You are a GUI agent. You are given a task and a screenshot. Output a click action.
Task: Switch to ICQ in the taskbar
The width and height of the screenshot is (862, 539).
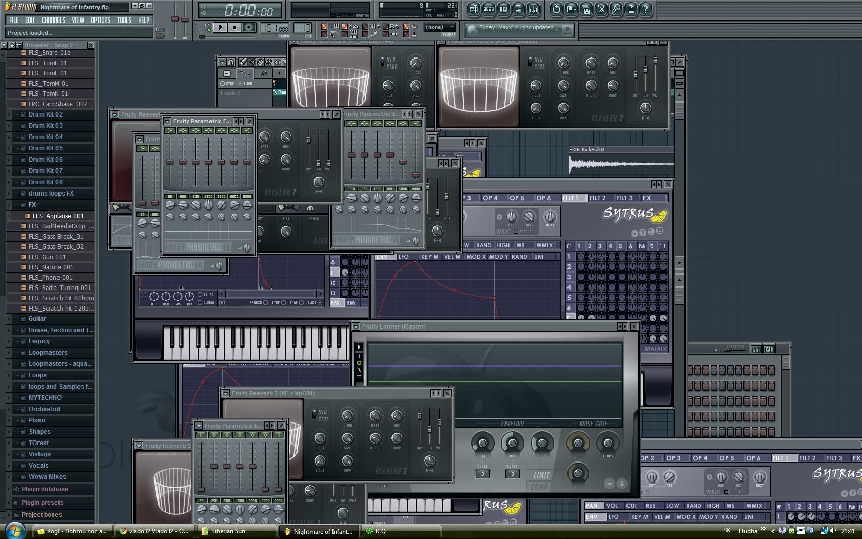(402, 531)
